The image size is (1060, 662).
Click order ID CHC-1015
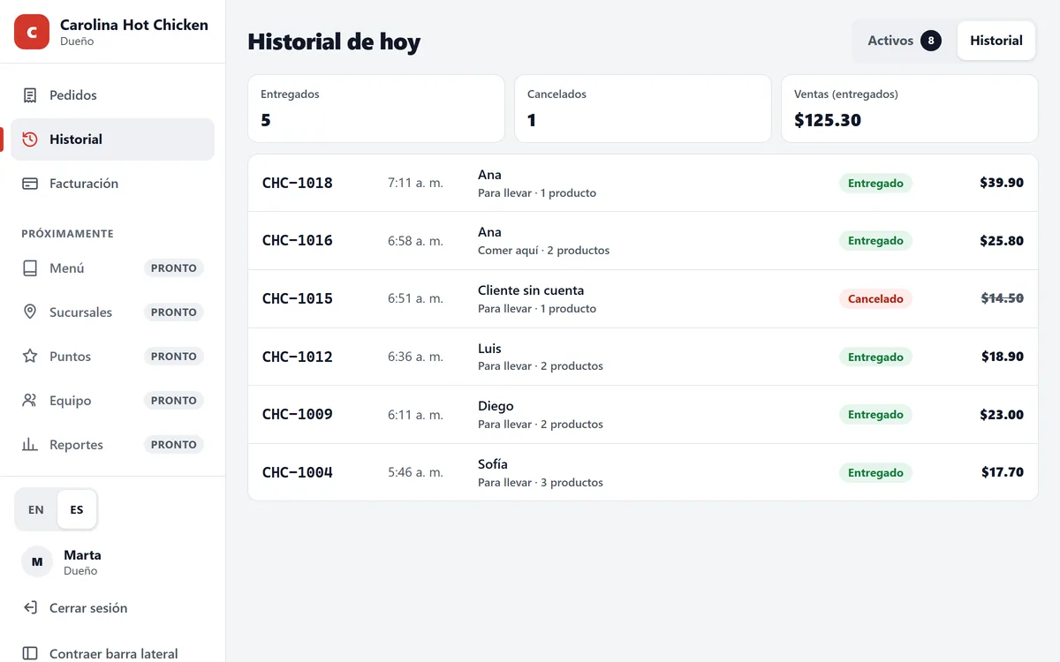(298, 299)
